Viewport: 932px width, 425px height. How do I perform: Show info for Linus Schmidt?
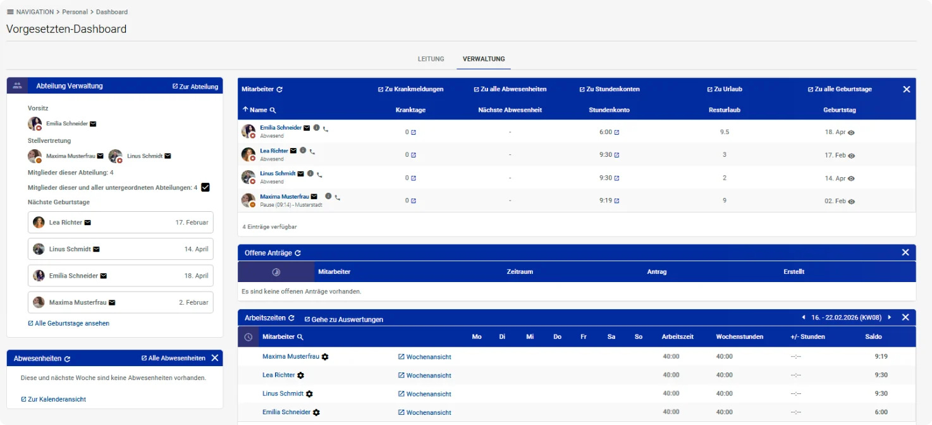click(x=310, y=173)
